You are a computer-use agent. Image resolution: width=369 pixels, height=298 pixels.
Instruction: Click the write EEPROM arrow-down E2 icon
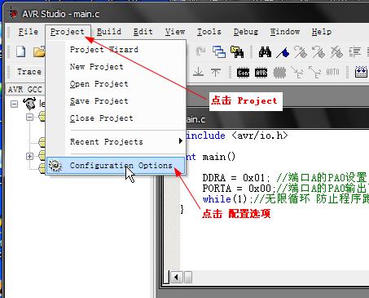tap(297, 73)
